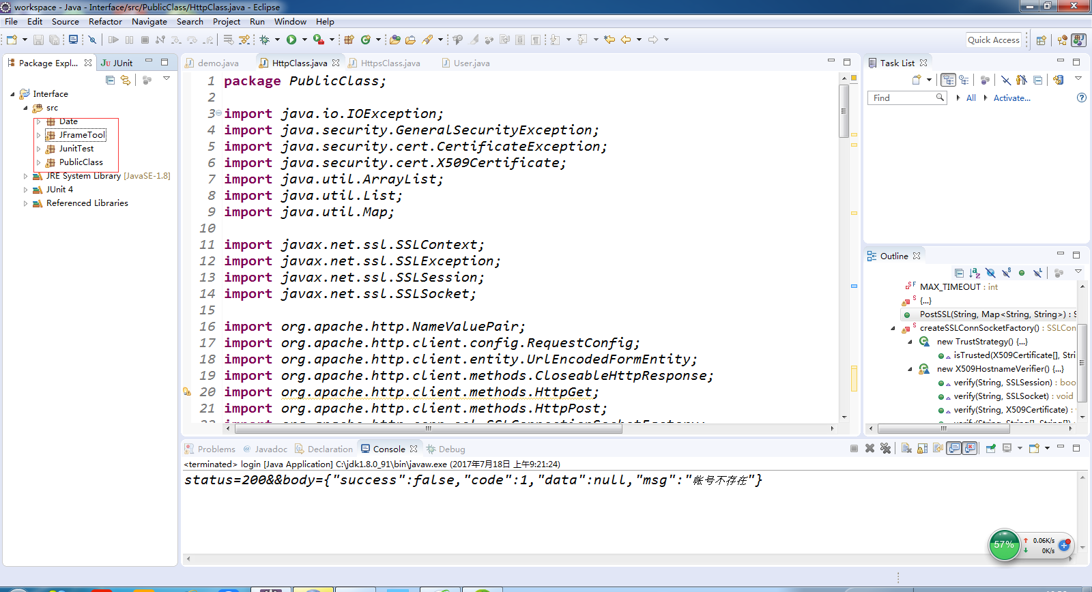The height and width of the screenshot is (592, 1092).
Task: Expand the JUnit 4 library node
Action: coord(25,190)
